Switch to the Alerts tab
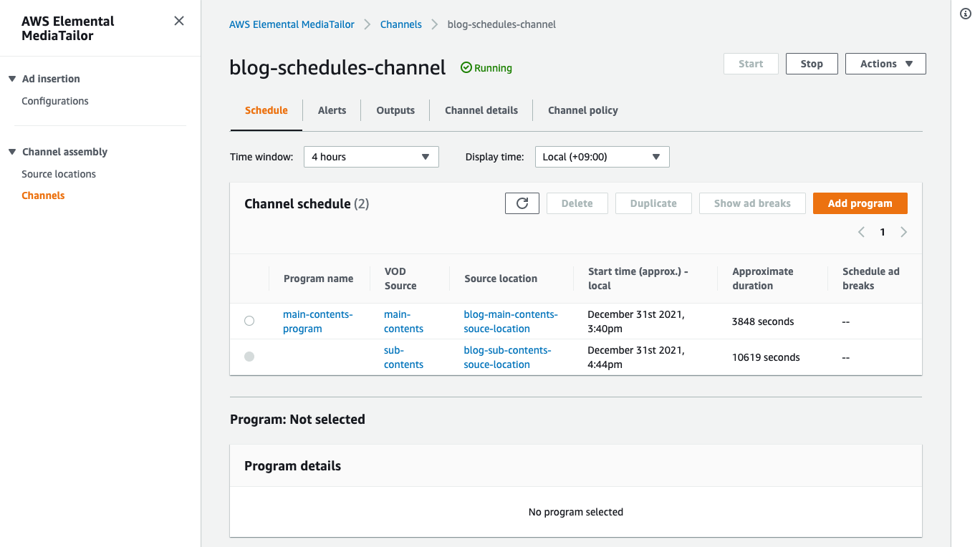 [332, 110]
